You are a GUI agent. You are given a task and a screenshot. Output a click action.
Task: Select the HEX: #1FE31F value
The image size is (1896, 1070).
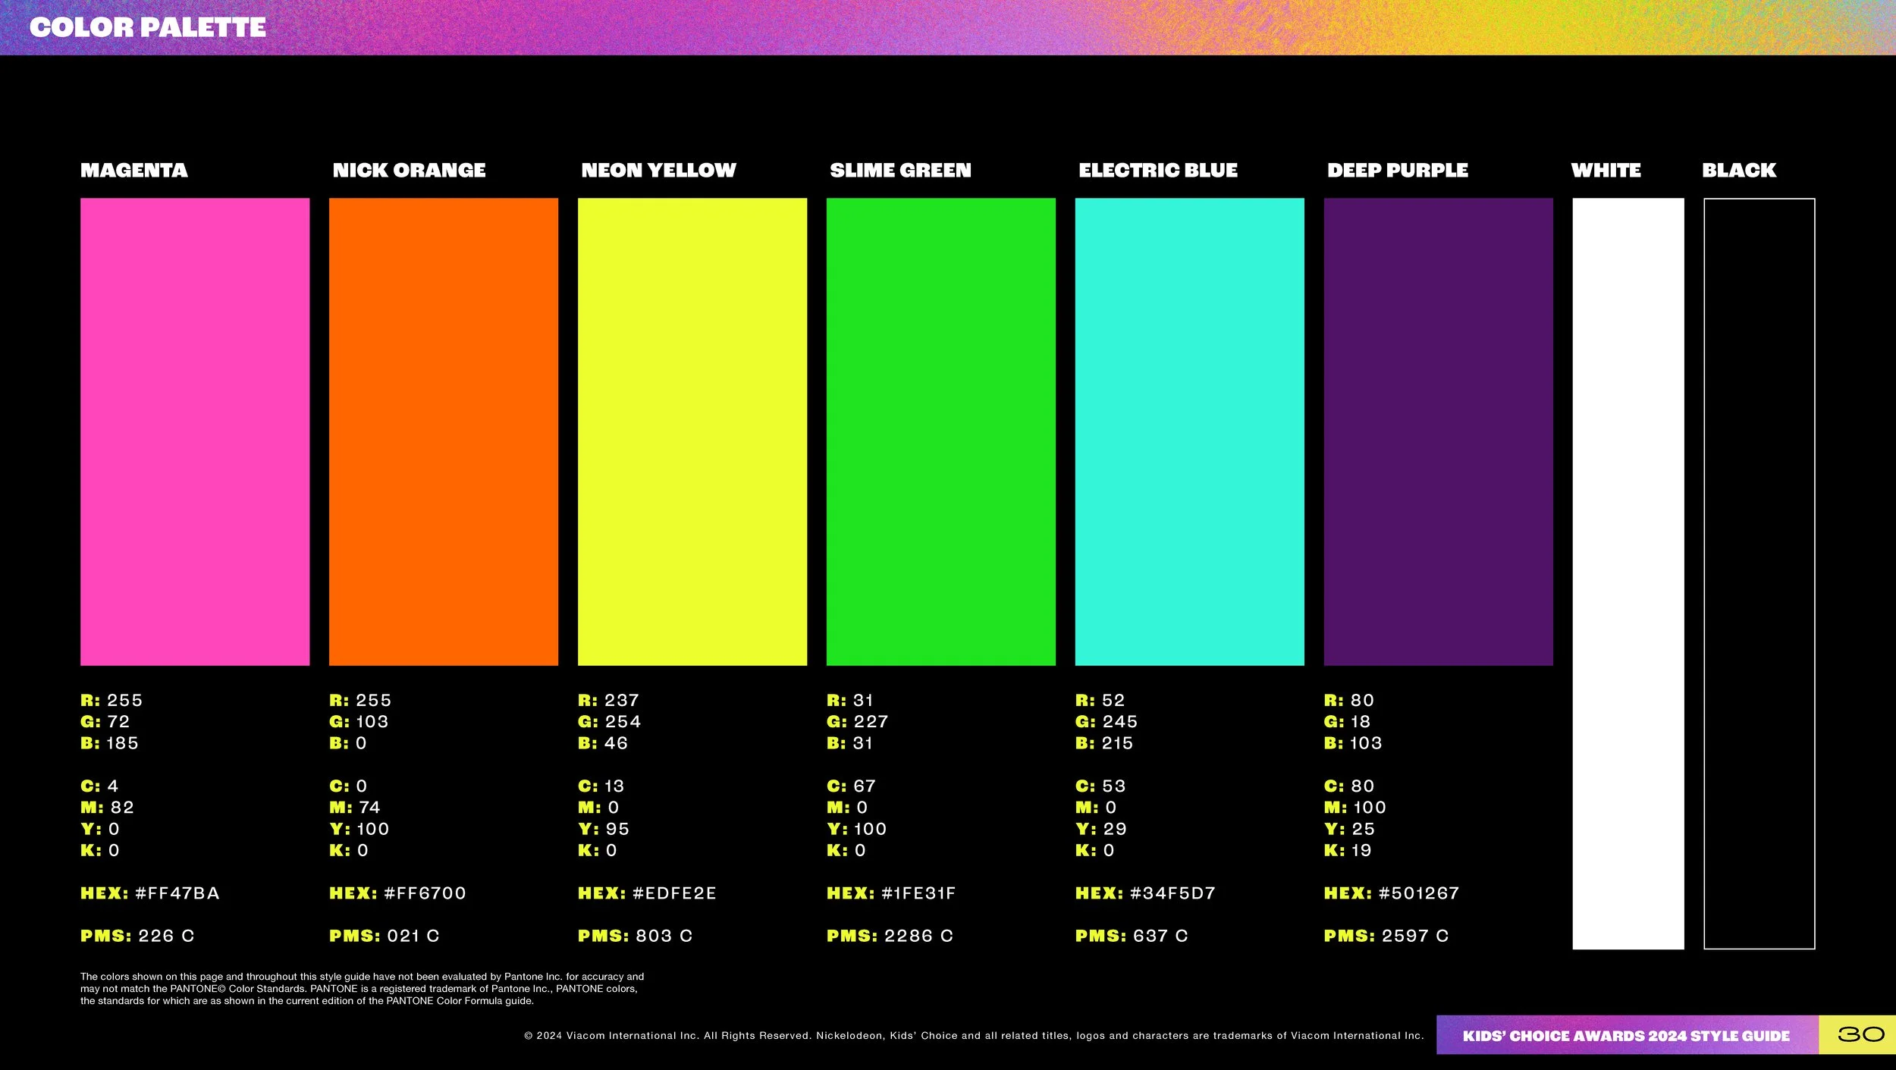892,893
